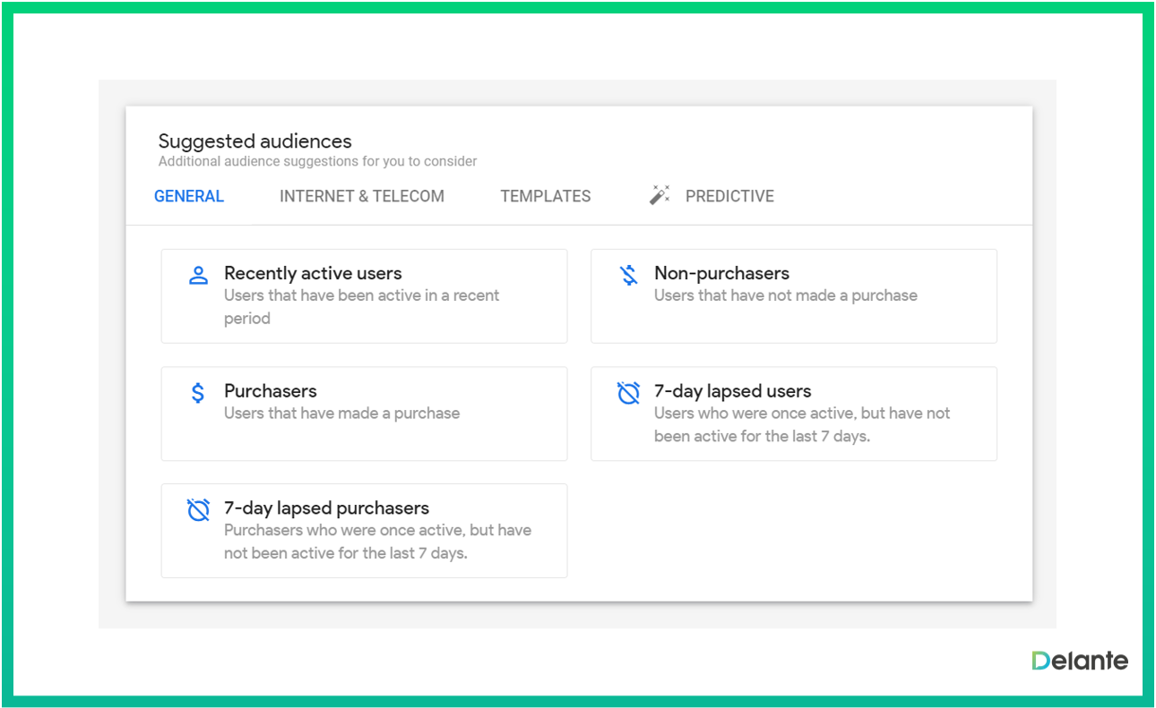Select the Non-purchasers audience title
Viewport: 1156px width, 708px height.
point(721,274)
